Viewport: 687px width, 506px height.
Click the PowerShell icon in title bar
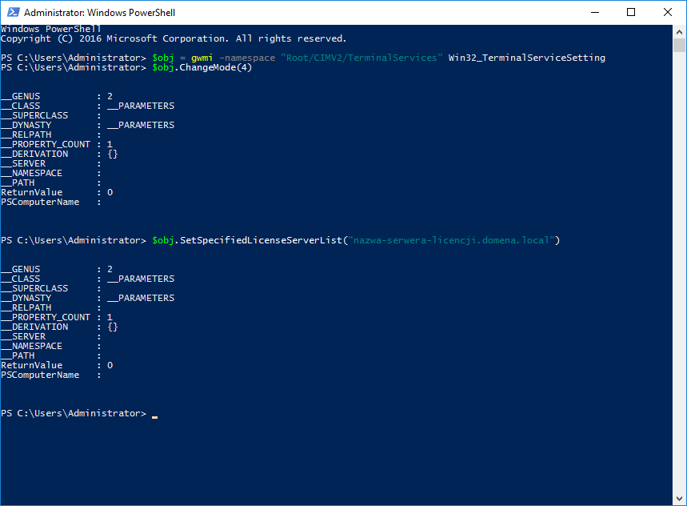tap(13, 12)
